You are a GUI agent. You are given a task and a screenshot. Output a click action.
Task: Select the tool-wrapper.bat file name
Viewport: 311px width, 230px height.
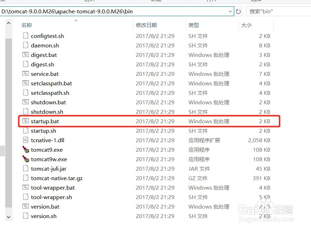[x=53, y=188]
